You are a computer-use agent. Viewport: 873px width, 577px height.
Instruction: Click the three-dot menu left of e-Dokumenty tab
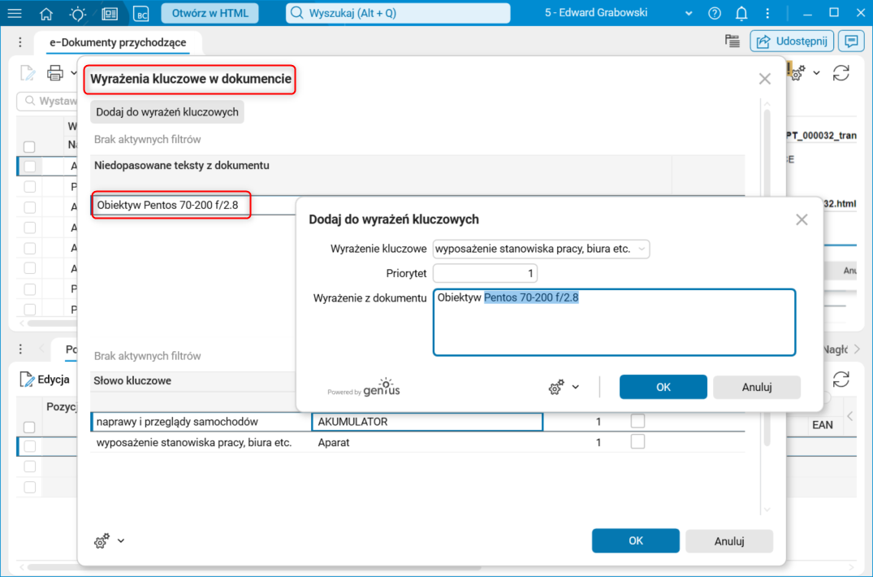coord(20,41)
